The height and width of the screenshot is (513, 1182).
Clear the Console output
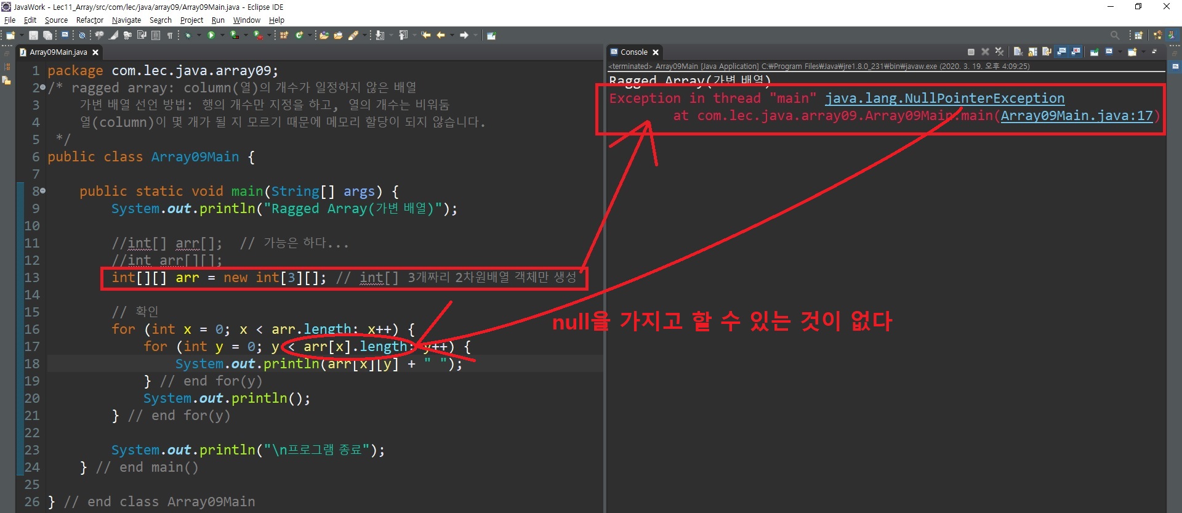tap(1018, 52)
